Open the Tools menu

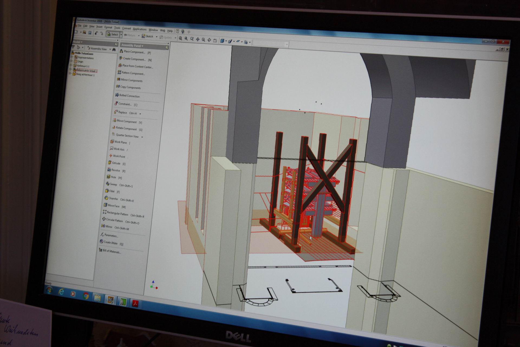[117, 28]
